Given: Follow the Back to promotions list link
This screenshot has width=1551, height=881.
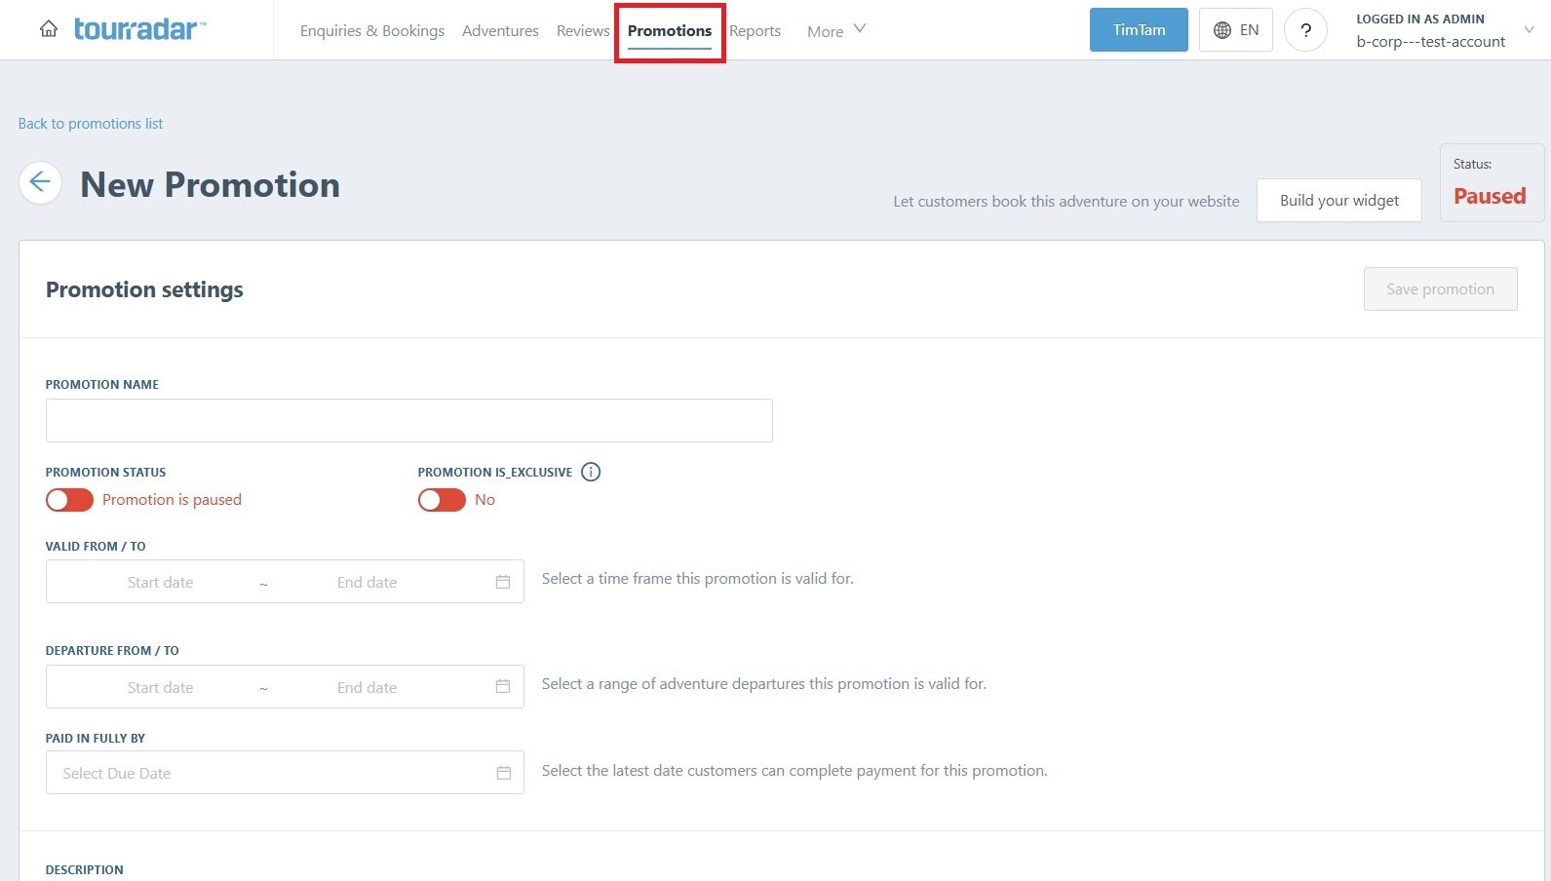Looking at the screenshot, I should 91,124.
